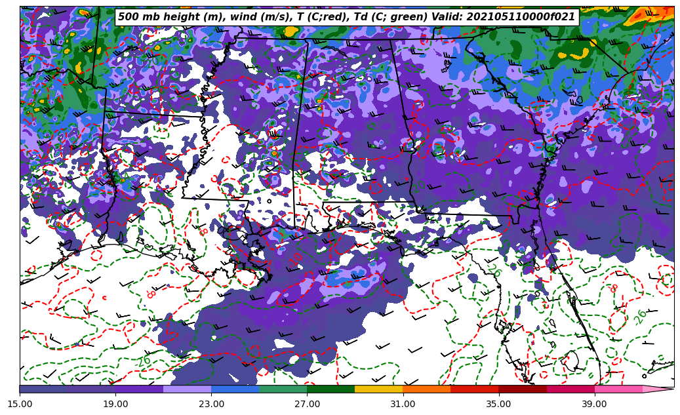
Task: Click the orange colorbar segment
Action: [426, 389]
